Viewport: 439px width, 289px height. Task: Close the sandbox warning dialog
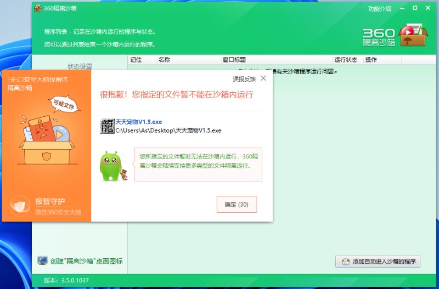click(263, 78)
